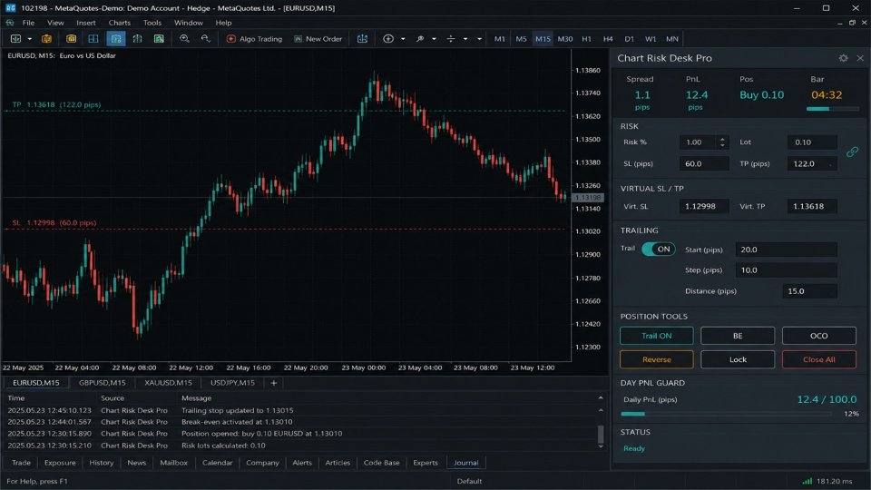
Task: Click the journal log vertical scrollbar
Action: (x=601, y=436)
